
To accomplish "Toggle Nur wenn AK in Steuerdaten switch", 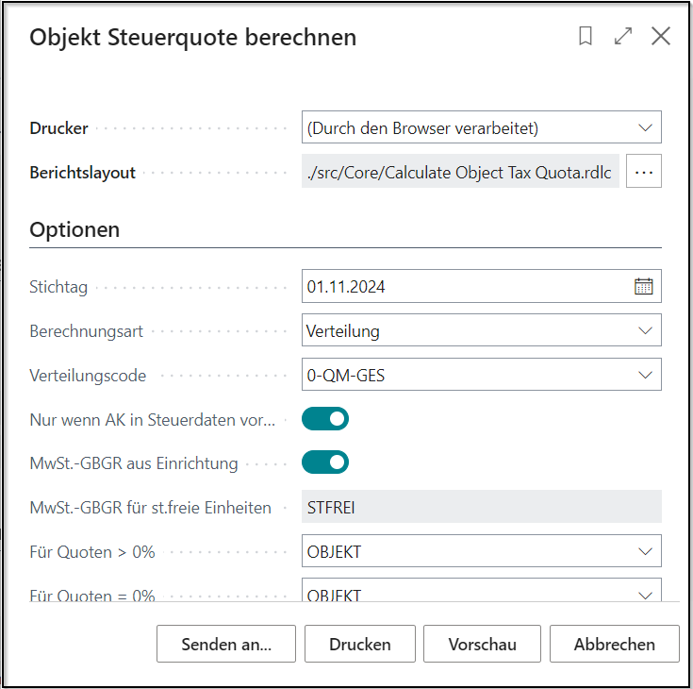I will click(x=325, y=418).
